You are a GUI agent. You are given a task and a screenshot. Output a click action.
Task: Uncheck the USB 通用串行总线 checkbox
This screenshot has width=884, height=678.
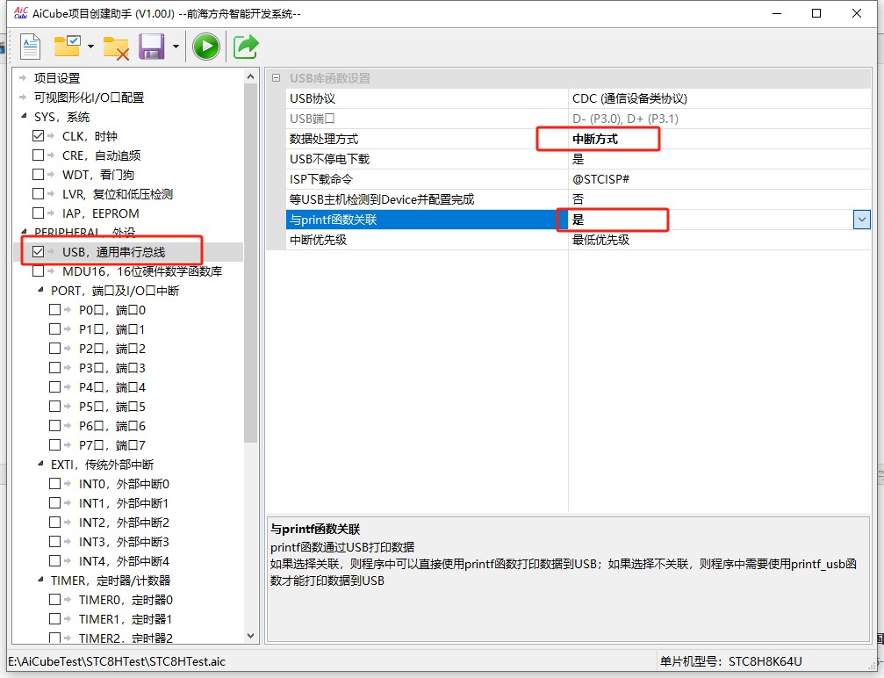(x=38, y=252)
